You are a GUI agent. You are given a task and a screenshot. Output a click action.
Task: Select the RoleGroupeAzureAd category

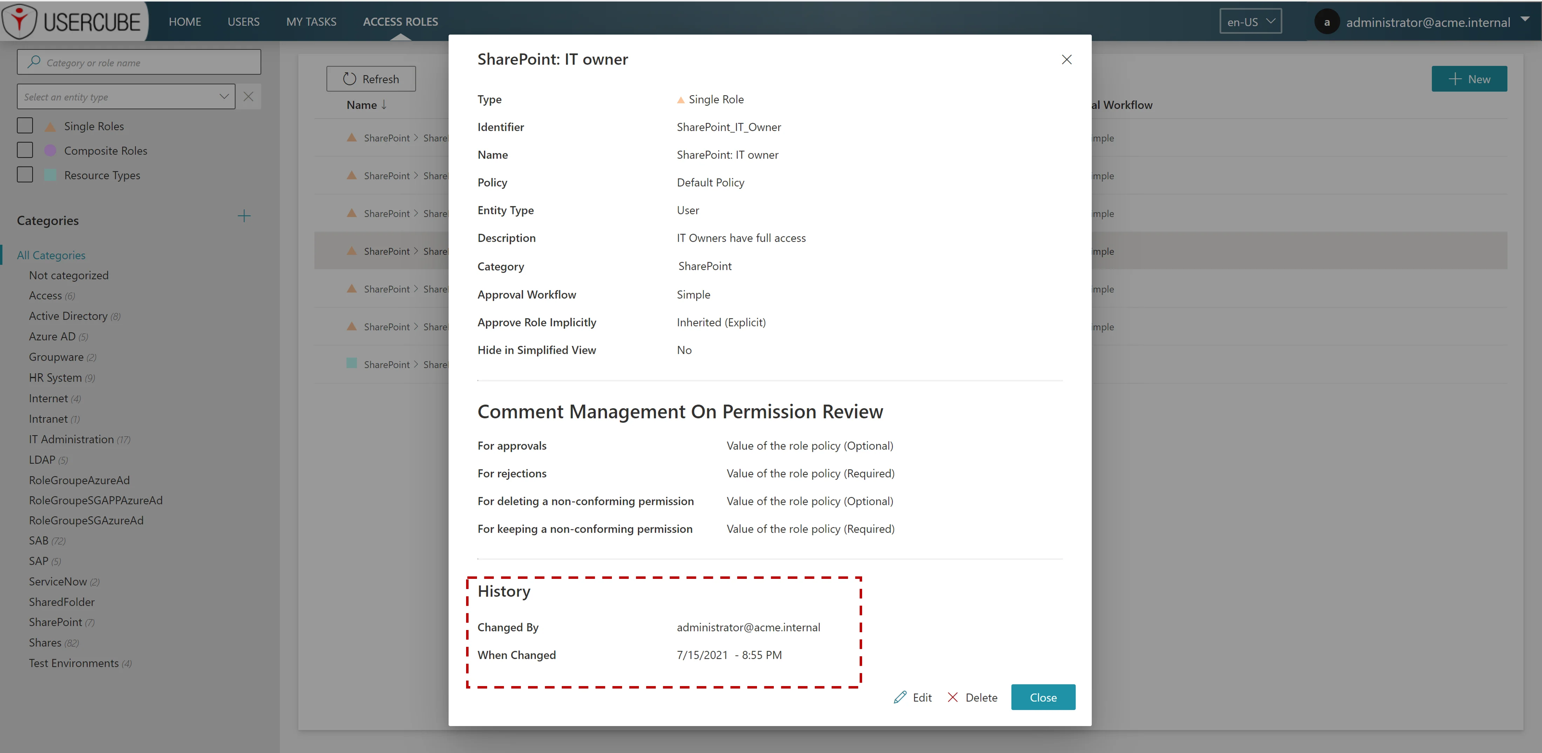pyautogui.click(x=79, y=480)
